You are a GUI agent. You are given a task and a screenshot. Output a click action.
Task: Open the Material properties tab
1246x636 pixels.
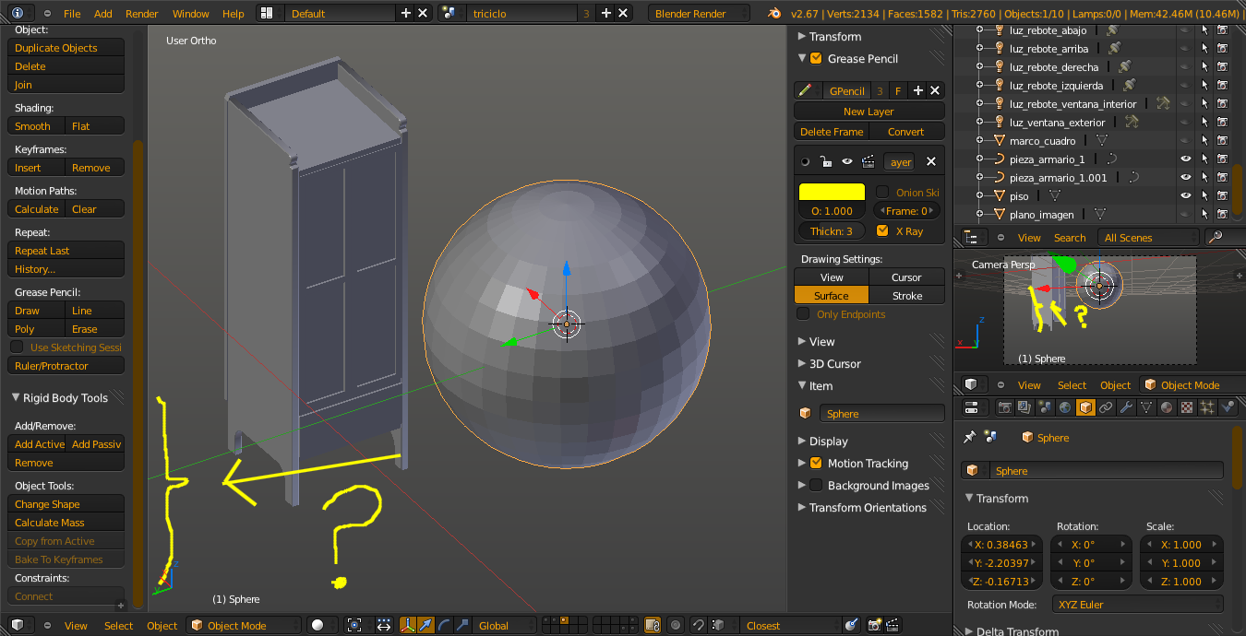click(x=1167, y=407)
